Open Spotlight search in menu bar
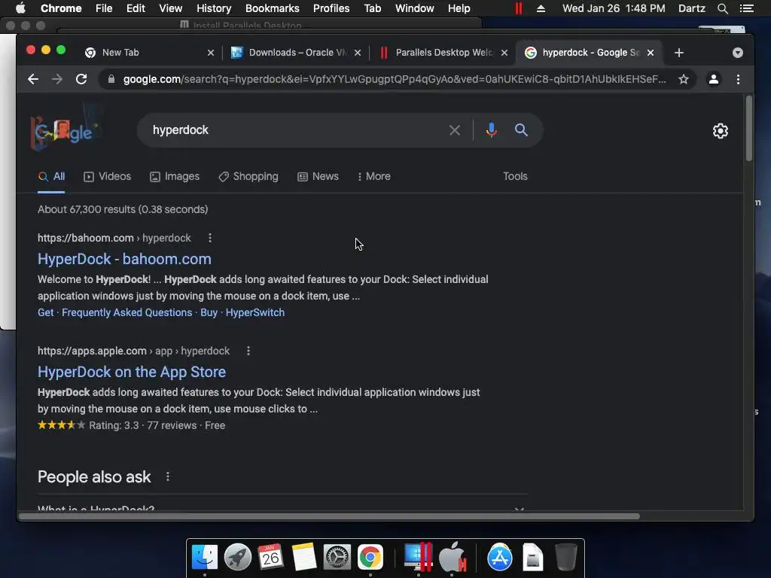This screenshot has width=771, height=578. pyautogui.click(x=722, y=8)
